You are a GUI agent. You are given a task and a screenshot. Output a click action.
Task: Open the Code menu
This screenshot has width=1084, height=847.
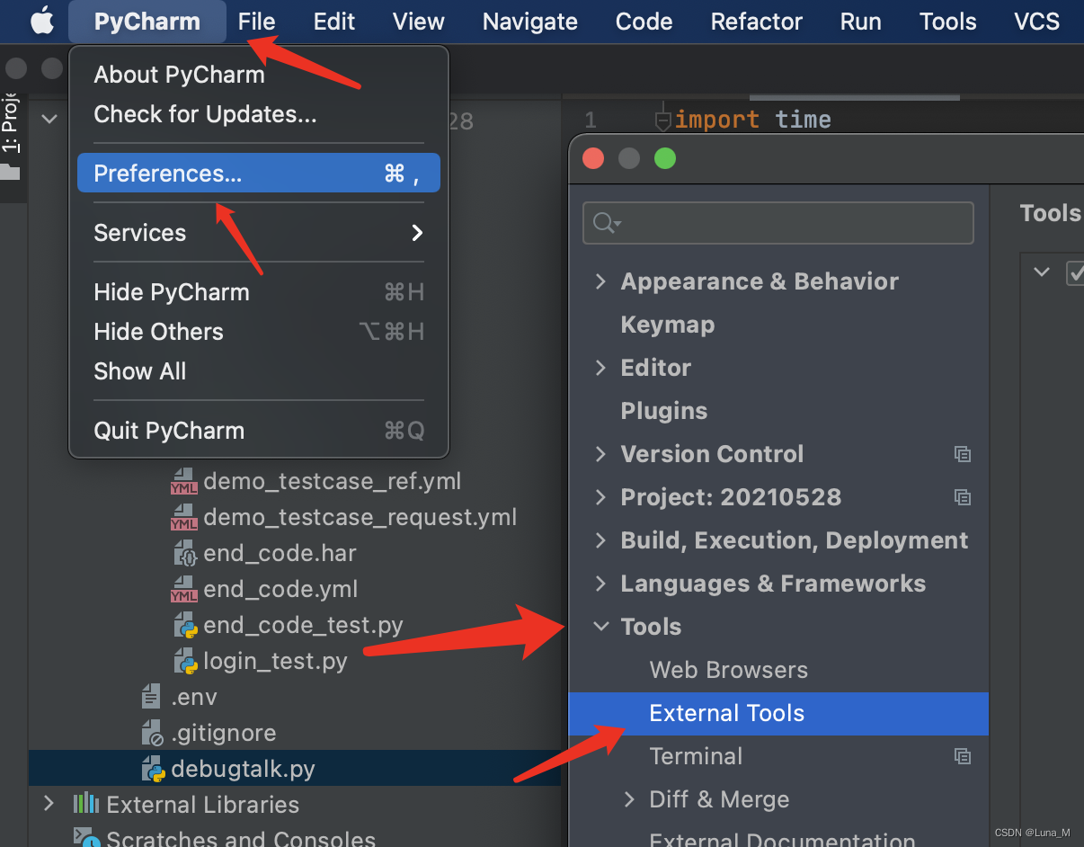click(x=644, y=22)
